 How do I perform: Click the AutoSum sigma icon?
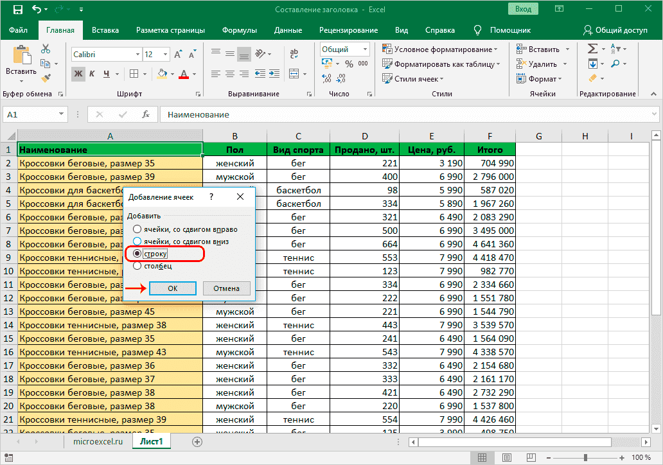592,49
